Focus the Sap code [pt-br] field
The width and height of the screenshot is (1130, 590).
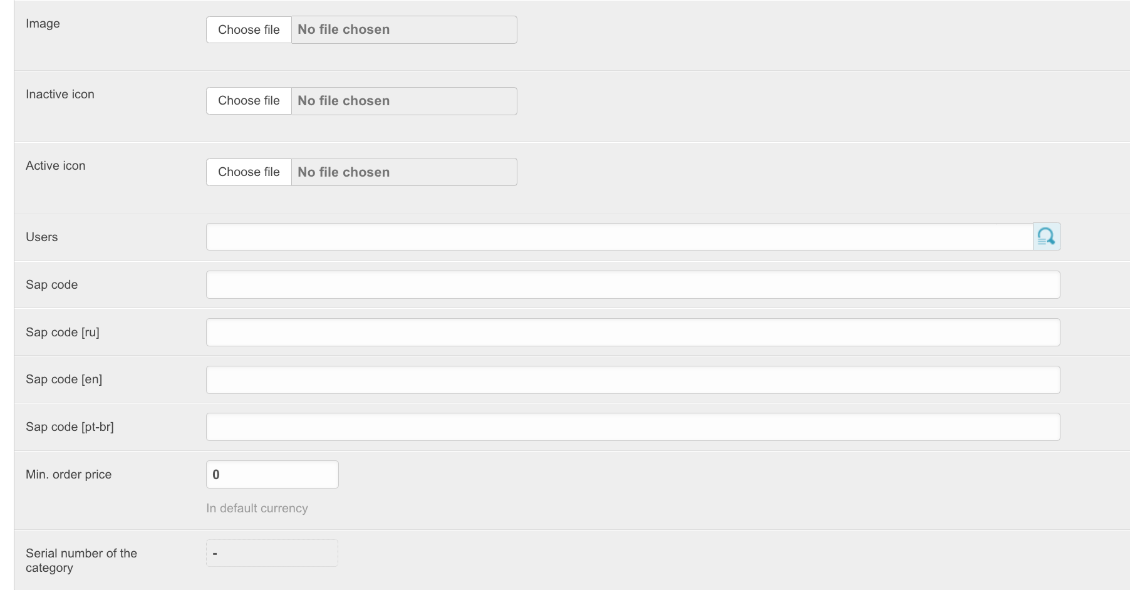click(x=633, y=427)
